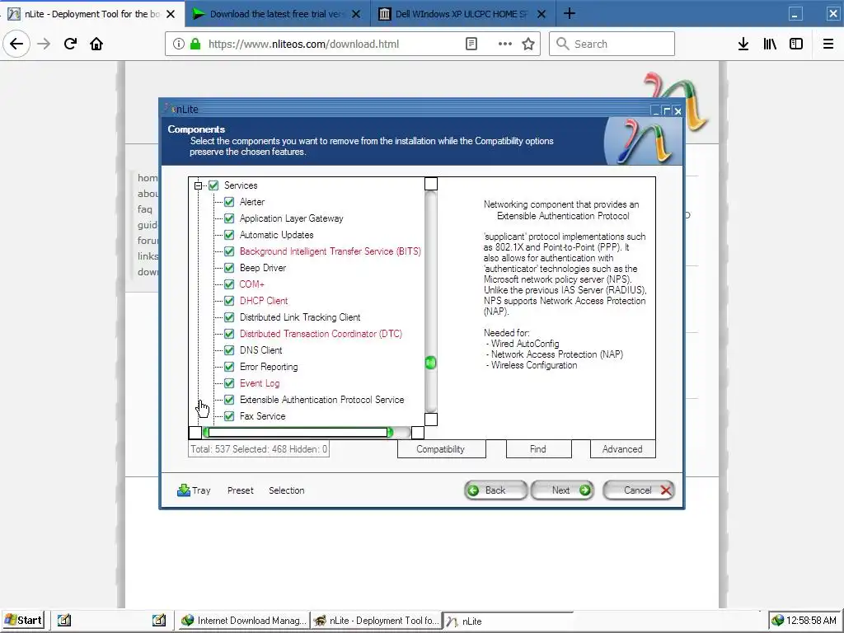Click the browser forward arrow

coord(44,44)
